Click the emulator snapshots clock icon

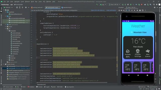(143, 10)
